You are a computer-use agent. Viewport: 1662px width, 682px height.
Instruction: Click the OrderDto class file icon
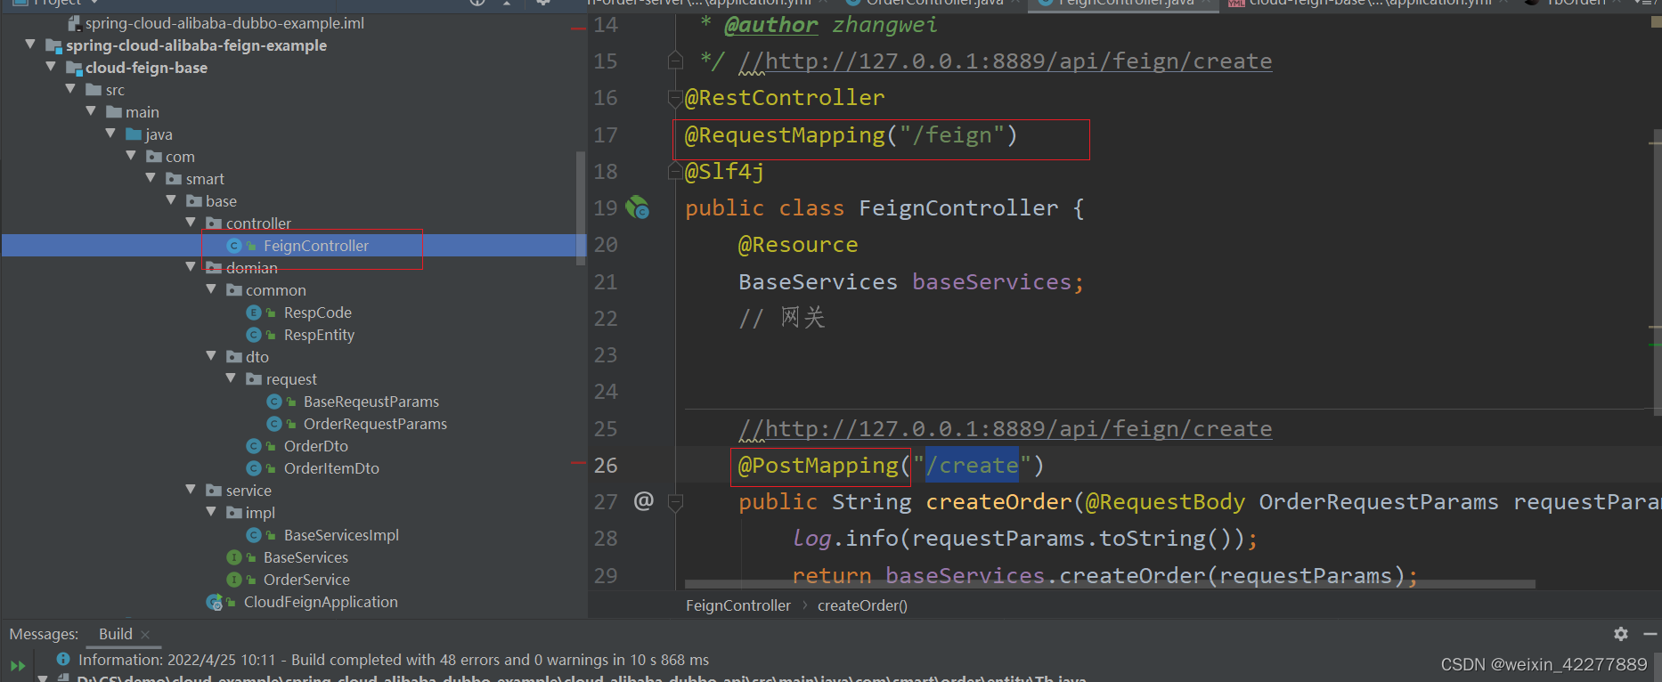click(x=254, y=446)
